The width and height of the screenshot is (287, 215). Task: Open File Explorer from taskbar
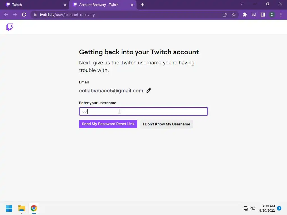click(21, 208)
